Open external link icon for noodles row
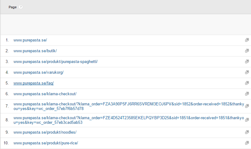 pos(247,132)
